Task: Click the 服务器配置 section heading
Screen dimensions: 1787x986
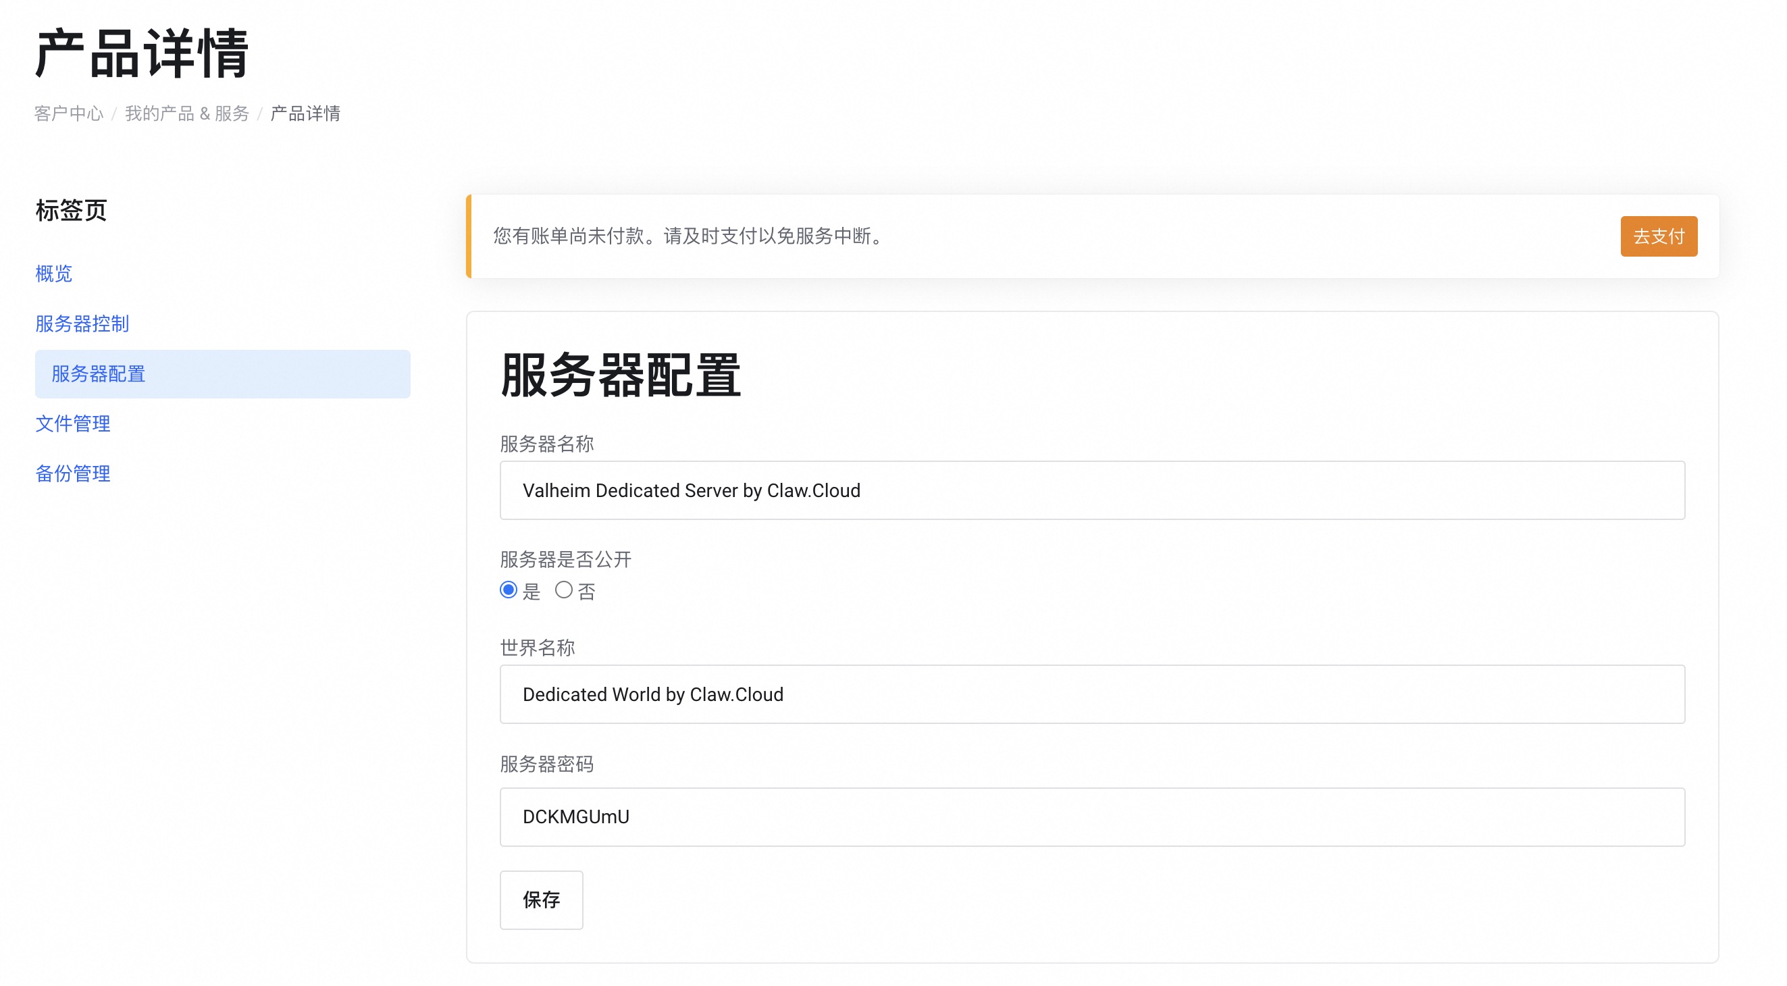Action: 620,375
